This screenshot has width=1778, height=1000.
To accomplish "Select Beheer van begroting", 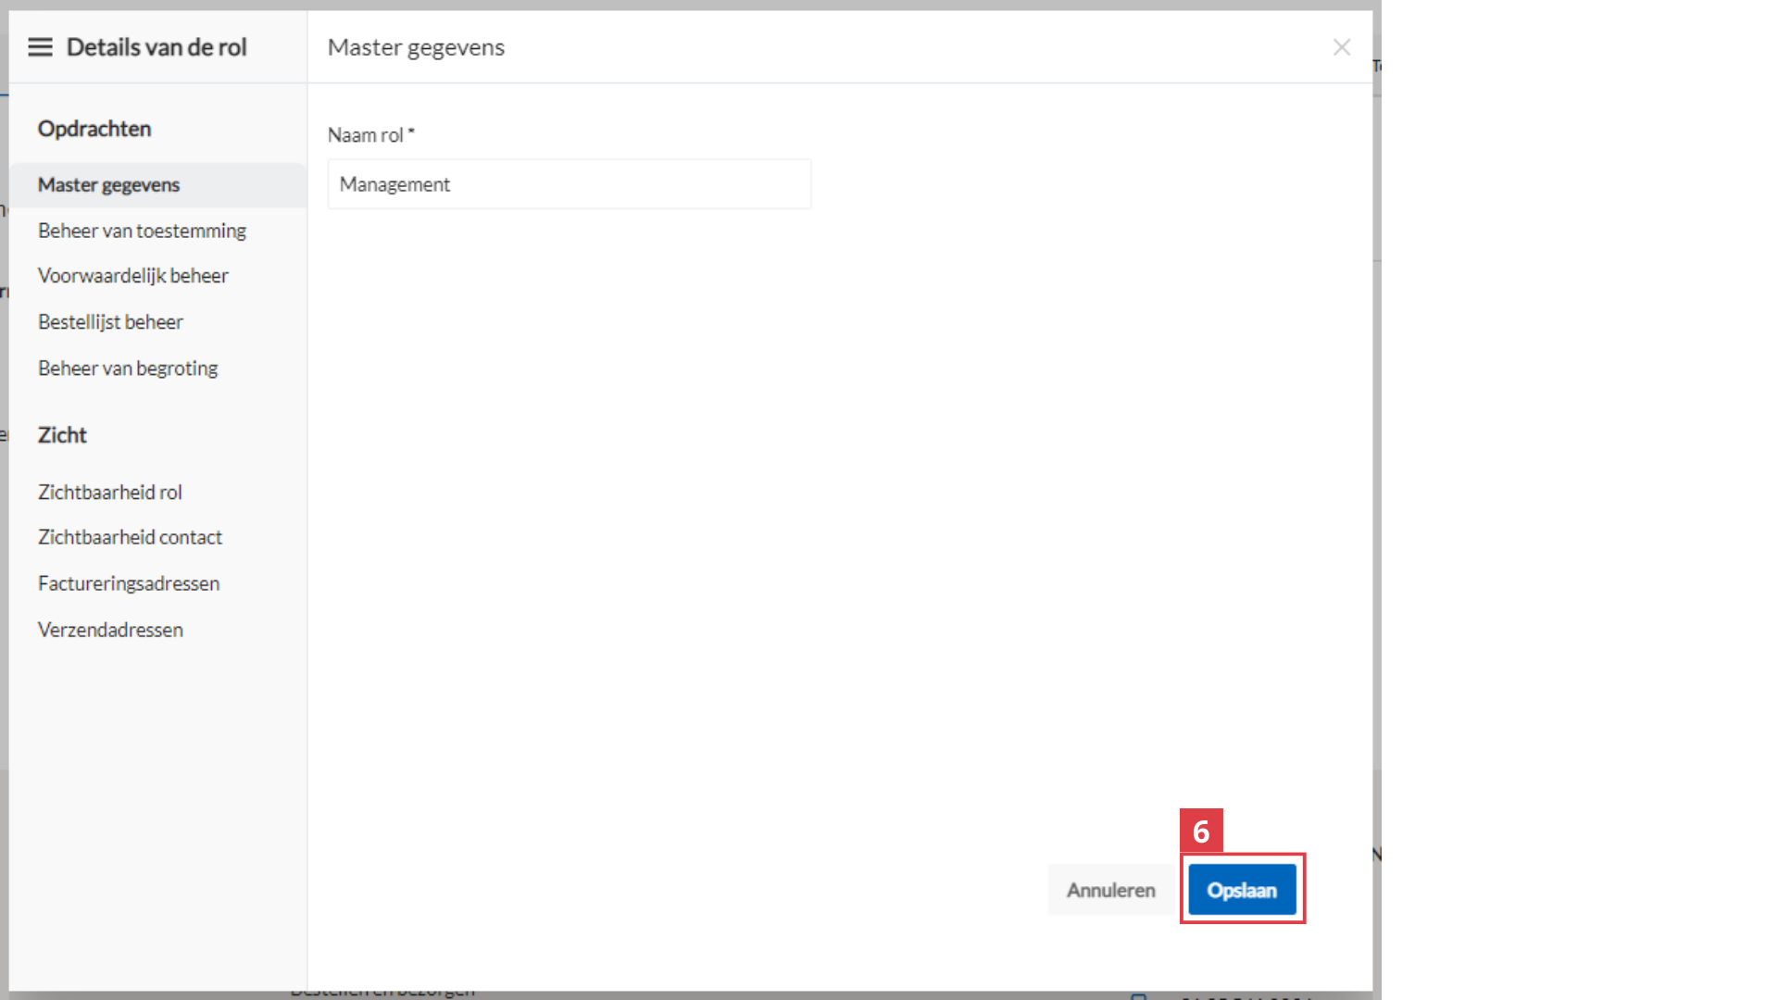I will (128, 369).
